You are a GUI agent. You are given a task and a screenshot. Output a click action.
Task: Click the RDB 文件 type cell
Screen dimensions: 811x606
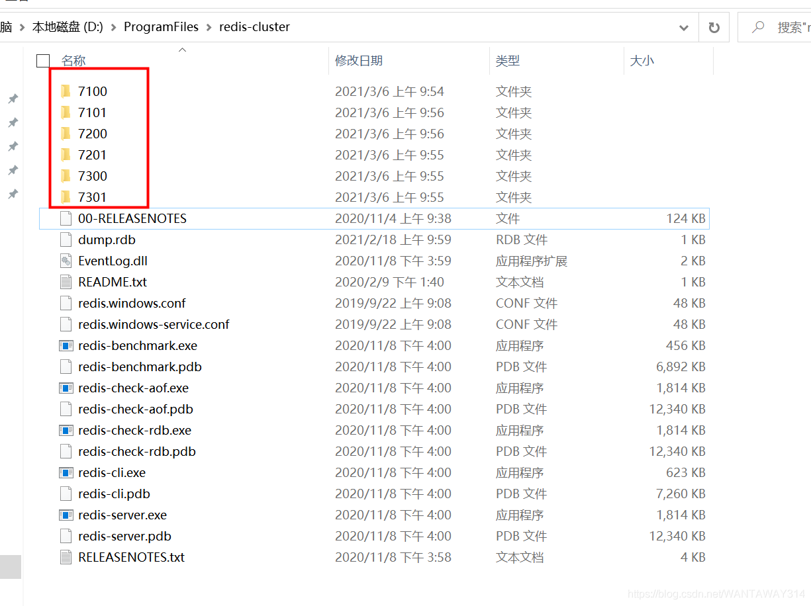point(522,239)
